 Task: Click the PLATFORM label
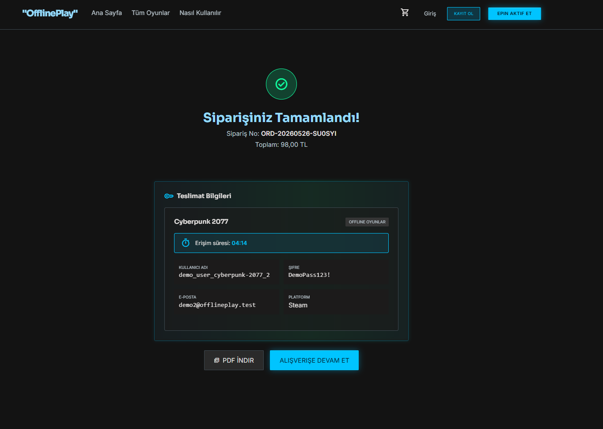coord(299,297)
